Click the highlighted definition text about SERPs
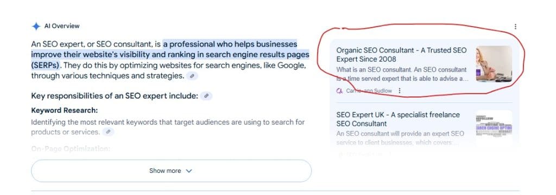This screenshot has height=195, width=556. [170, 55]
